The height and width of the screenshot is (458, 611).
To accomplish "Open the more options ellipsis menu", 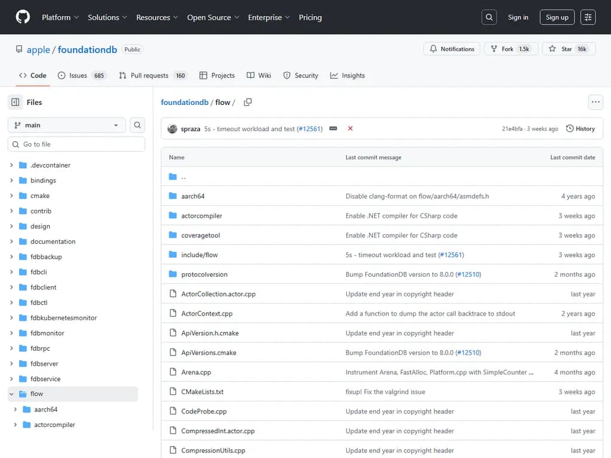I will (595, 102).
